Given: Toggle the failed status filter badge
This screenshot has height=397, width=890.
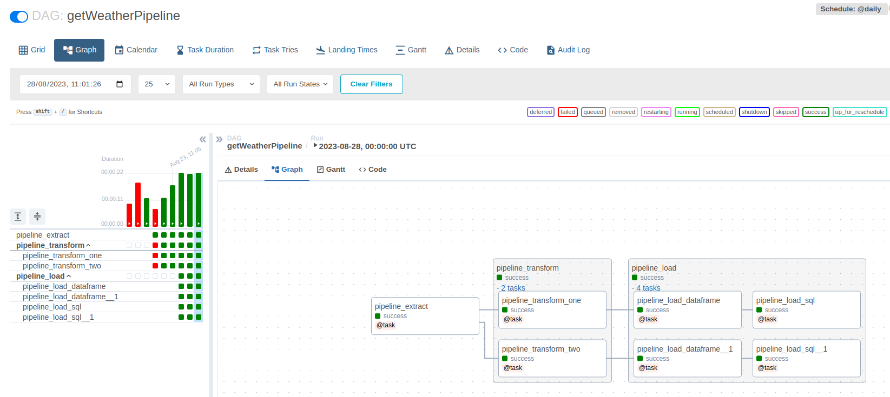Looking at the screenshot, I should (568, 112).
